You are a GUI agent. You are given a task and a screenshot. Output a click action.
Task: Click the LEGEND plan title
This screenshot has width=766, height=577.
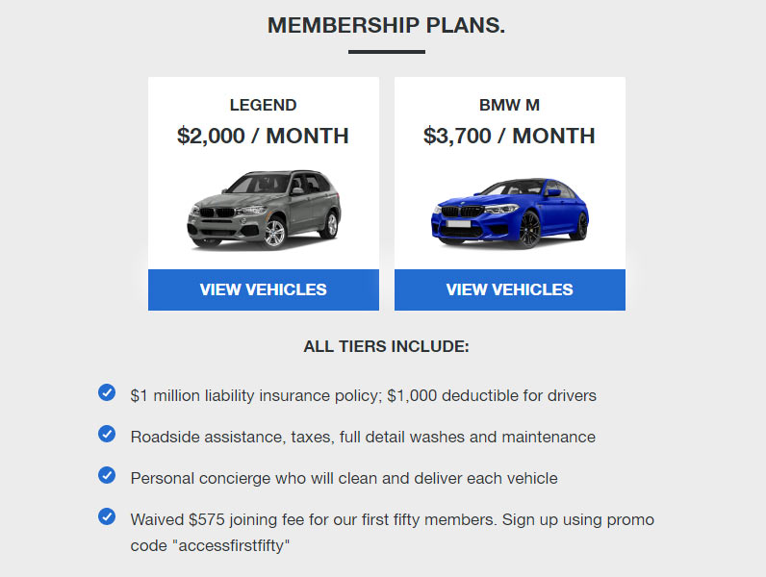263,106
